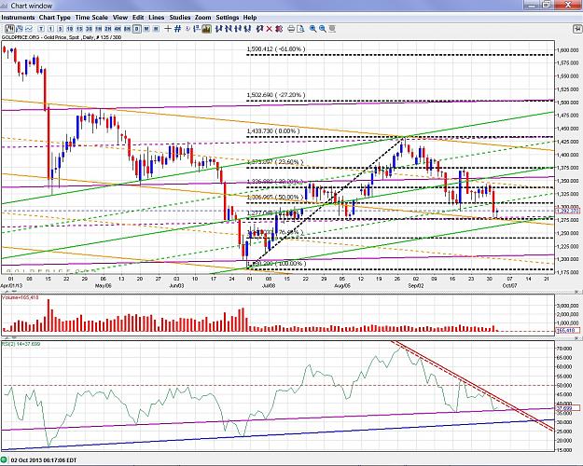
Task: Click the status bar timestamp 02 Oct 2013
Action: coord(44,460)
